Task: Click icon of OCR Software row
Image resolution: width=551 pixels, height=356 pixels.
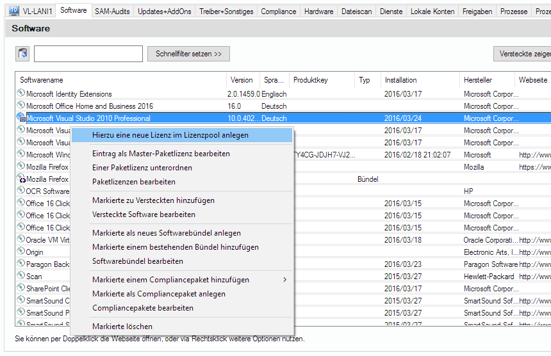Action: (x=21, y=190)
